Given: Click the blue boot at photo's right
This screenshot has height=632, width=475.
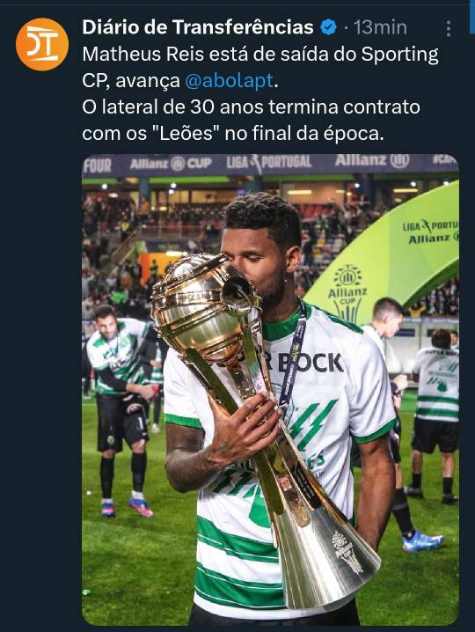Looking at the screenshot, I should click(x=422, y=541).
